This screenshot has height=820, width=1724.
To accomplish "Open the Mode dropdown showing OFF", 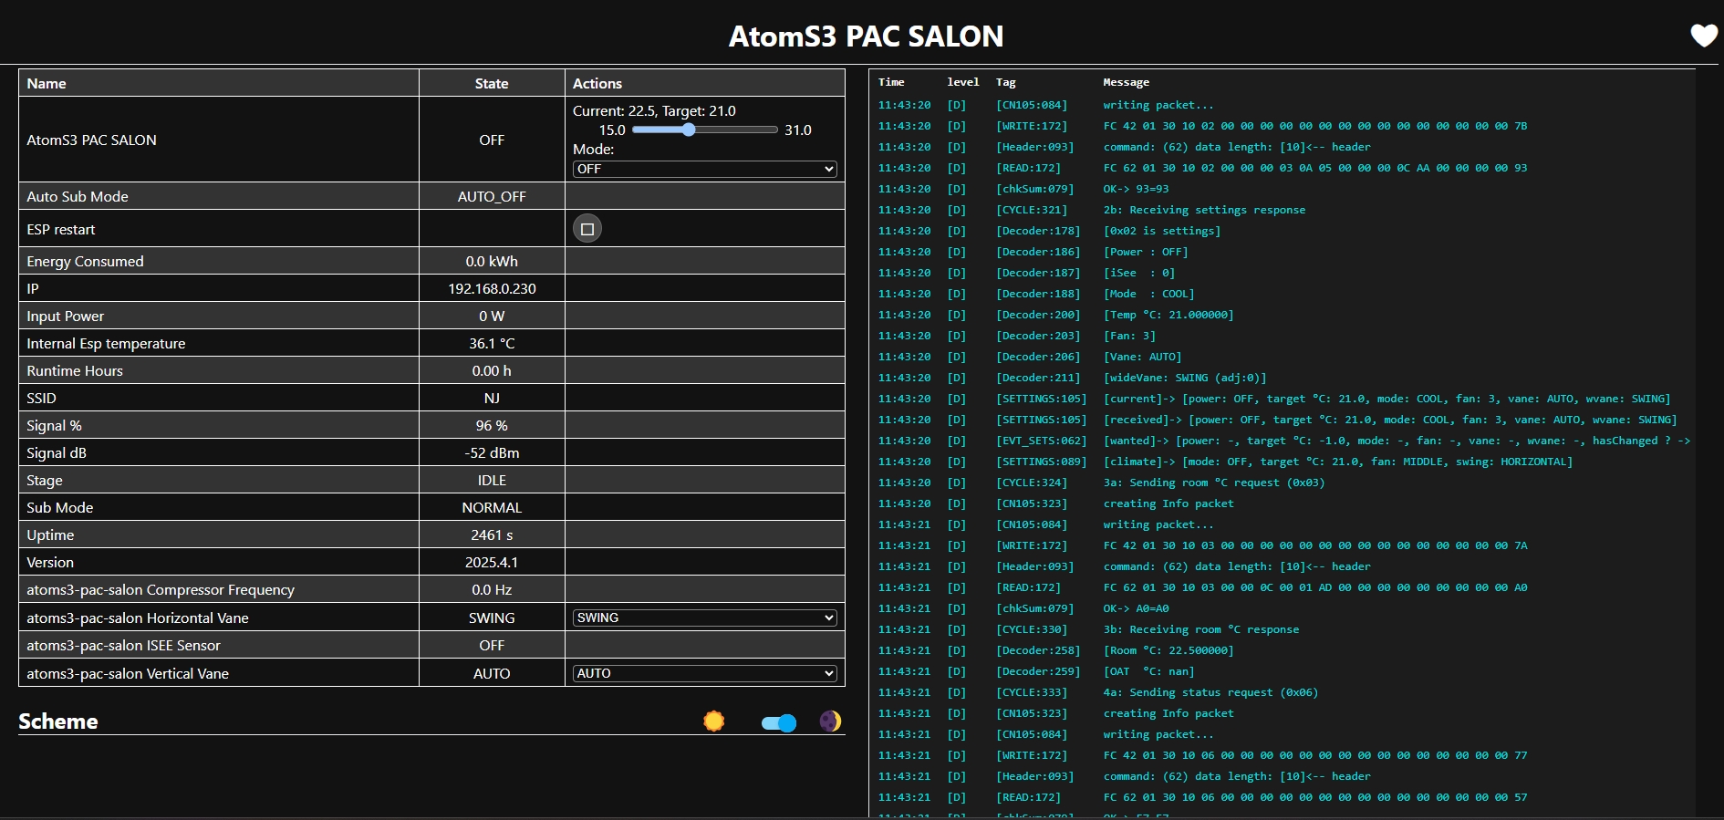I will 704,170.
